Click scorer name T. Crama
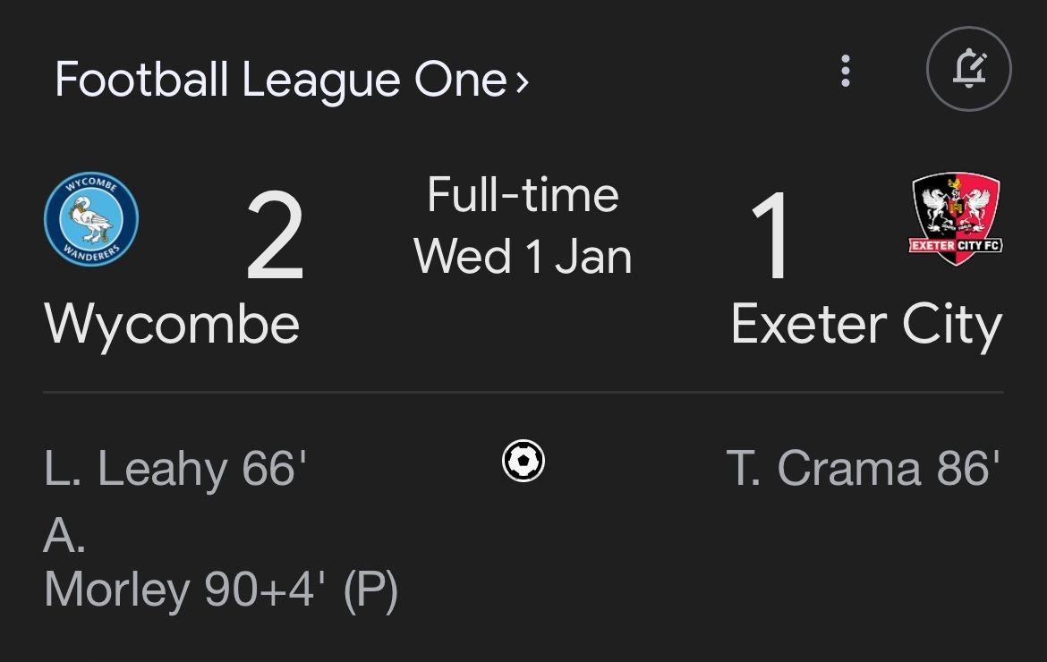Screen dimensions: 1047x662 824,469
